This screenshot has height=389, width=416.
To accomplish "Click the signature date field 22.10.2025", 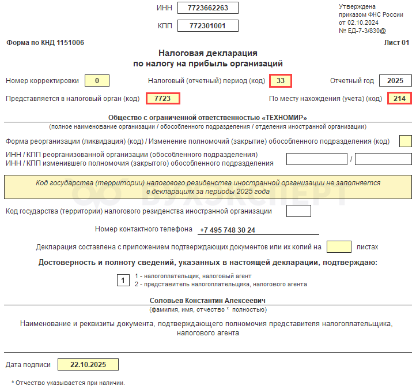I will pos(88,365).
